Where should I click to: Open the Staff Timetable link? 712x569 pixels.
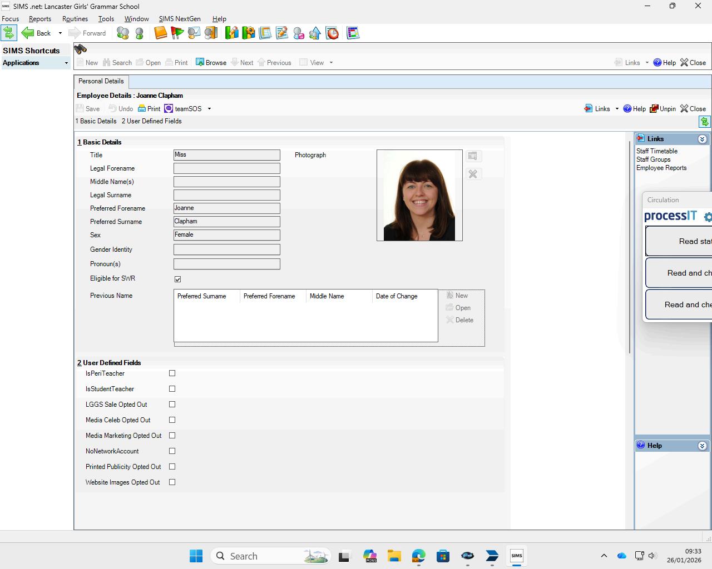coord(657,151)
